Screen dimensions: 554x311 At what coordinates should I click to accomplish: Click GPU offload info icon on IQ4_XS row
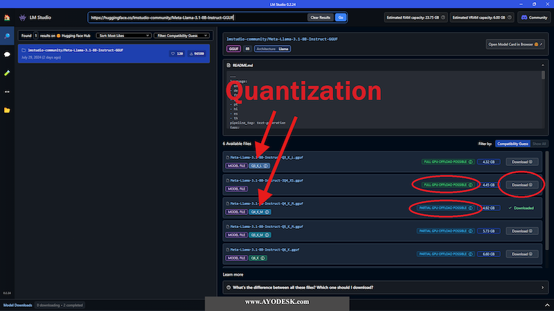pyautogui.click(x=471, y=185)
